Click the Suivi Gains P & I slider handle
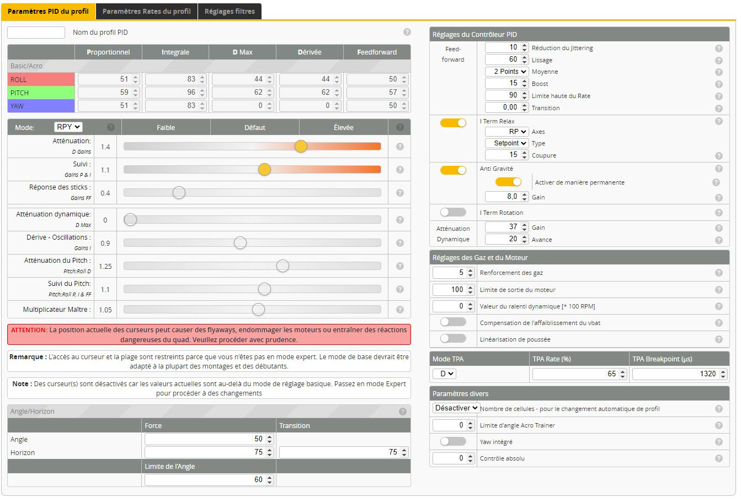Viewport: 741px width, 503px height. [264, 170]
